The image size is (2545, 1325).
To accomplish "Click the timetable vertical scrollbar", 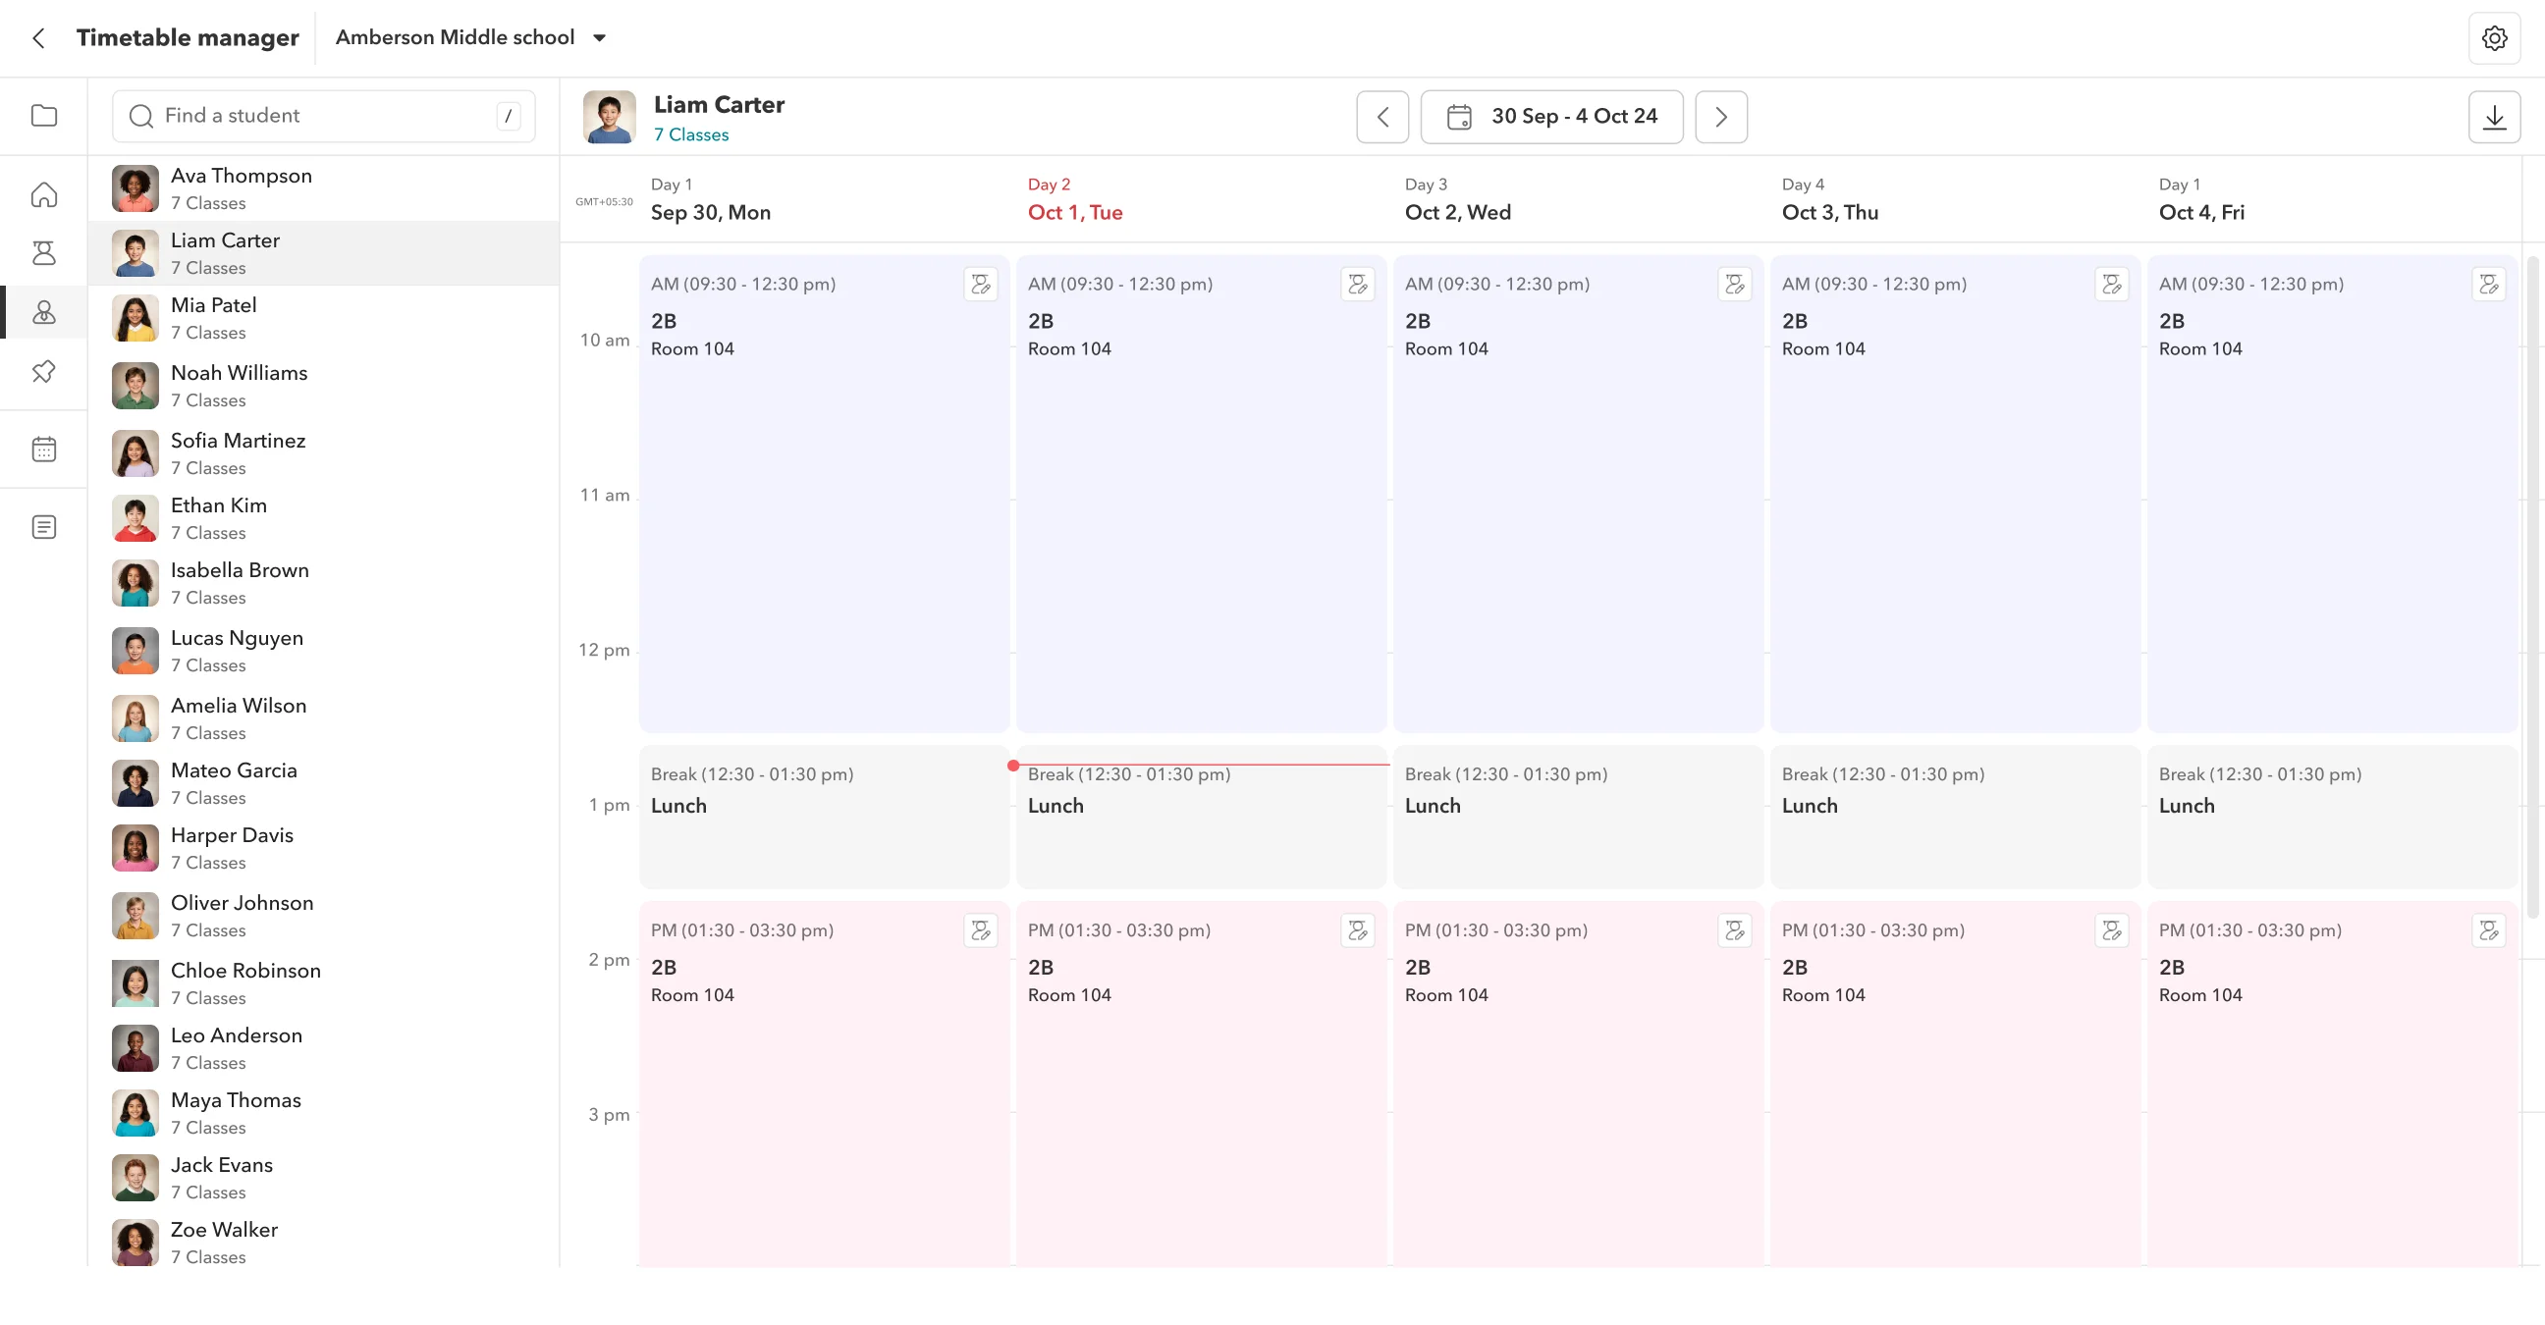I will [x=2532, y=588].
